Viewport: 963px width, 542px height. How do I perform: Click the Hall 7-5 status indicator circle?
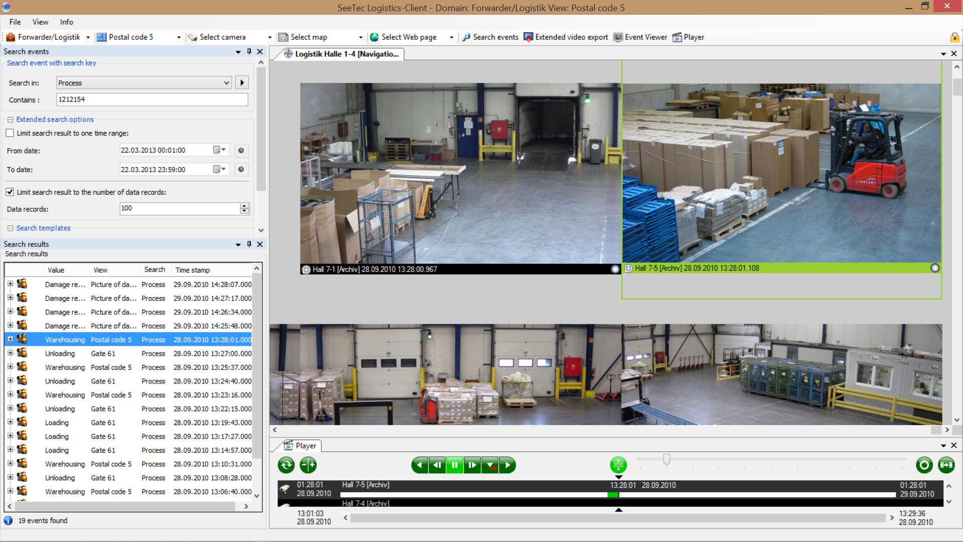(x=935, y=268)
